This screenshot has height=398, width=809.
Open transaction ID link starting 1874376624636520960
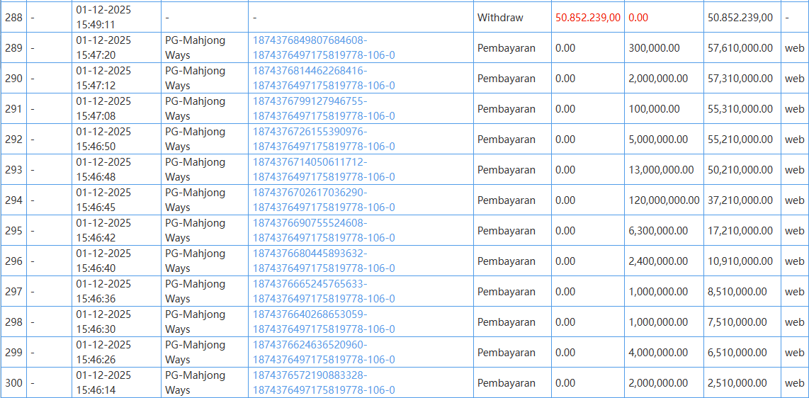point(324,352)
